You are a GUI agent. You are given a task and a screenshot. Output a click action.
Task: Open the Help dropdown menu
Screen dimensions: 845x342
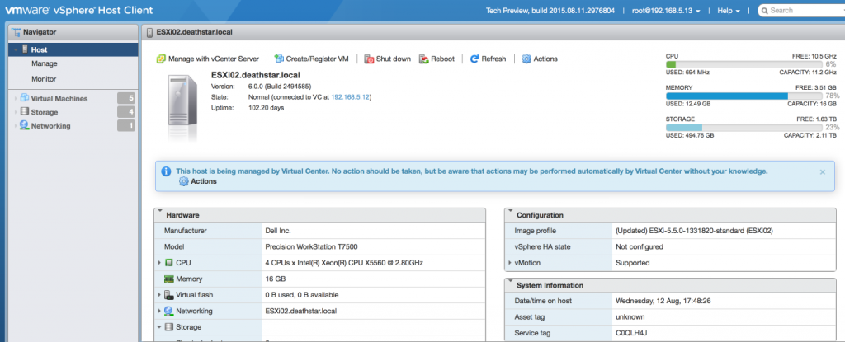(x=729, y=11)
